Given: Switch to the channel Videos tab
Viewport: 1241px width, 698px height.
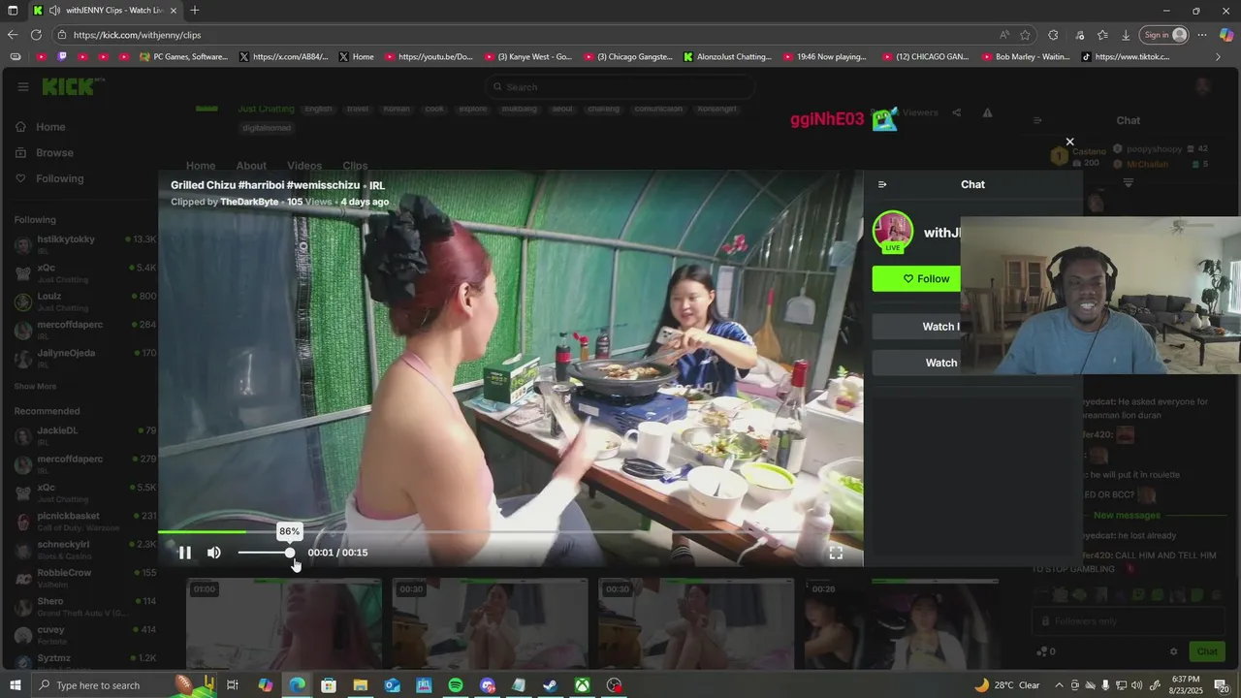Looking at the screenshot, I should [x=304, y=166].
